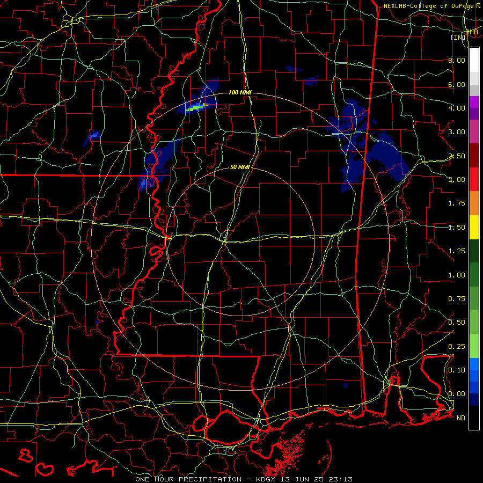
Task: Click the radar site at center of range rings
Action: (x=241, y=241)
